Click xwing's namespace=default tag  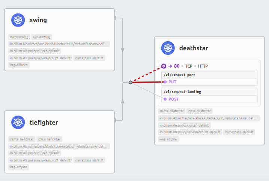pos(89,58)
